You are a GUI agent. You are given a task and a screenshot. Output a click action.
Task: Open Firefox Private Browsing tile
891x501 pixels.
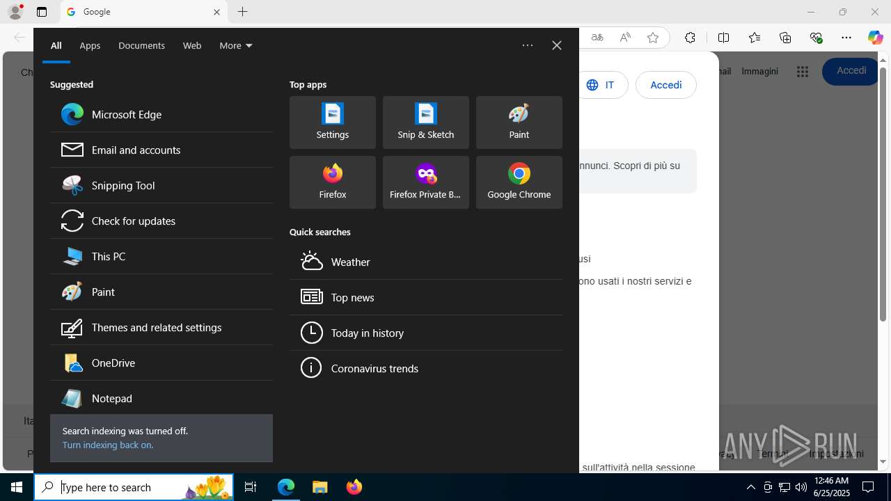click(426, 182)
